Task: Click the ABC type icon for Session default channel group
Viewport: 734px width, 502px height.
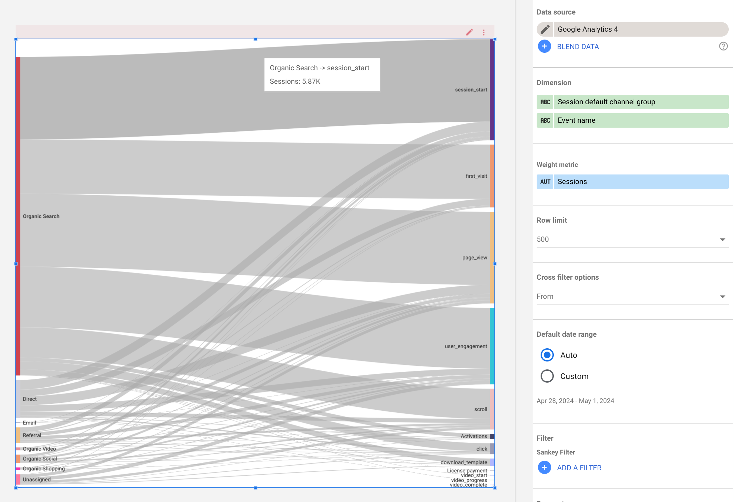Action: [x=545, y=102]
